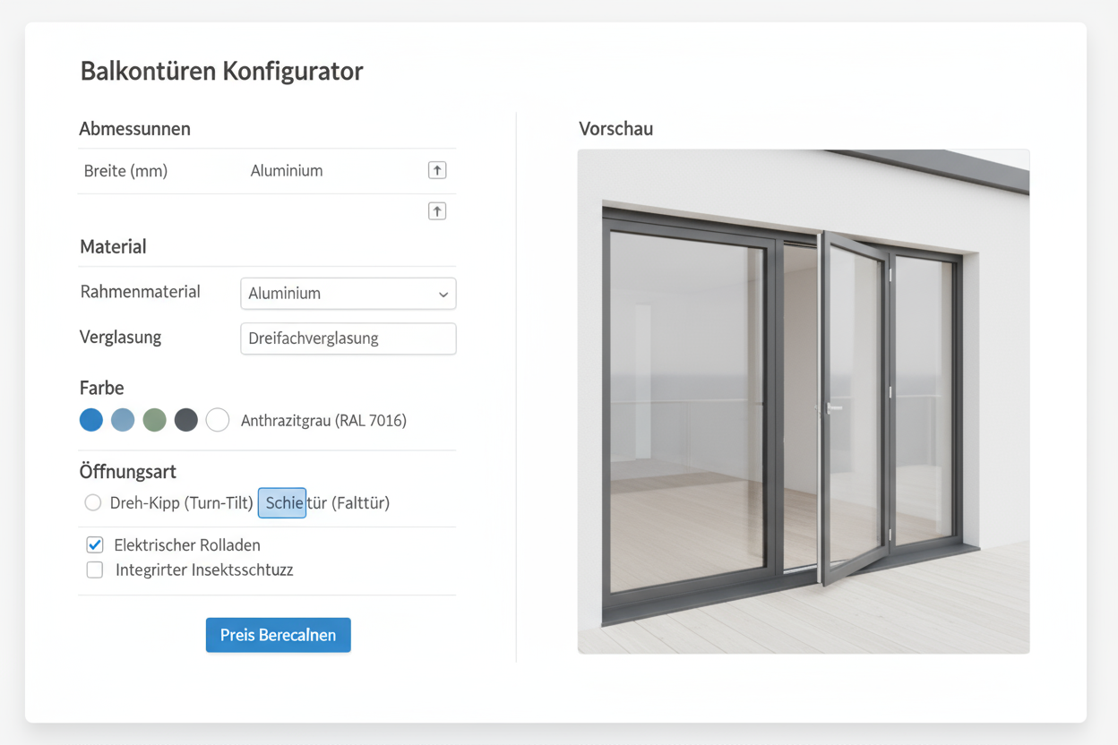Select the light steel-blue color swatch

123,419
